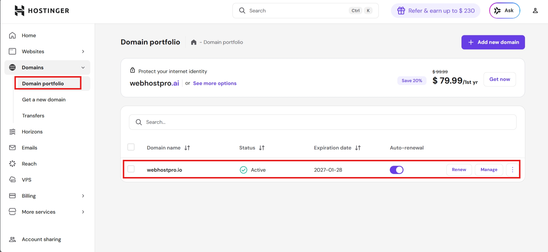
Task: Toggle auto-renewal for webhostpro.io
Action: [397, 170]
